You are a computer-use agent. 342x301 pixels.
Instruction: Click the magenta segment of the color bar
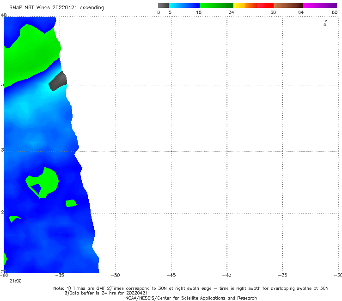320,6
